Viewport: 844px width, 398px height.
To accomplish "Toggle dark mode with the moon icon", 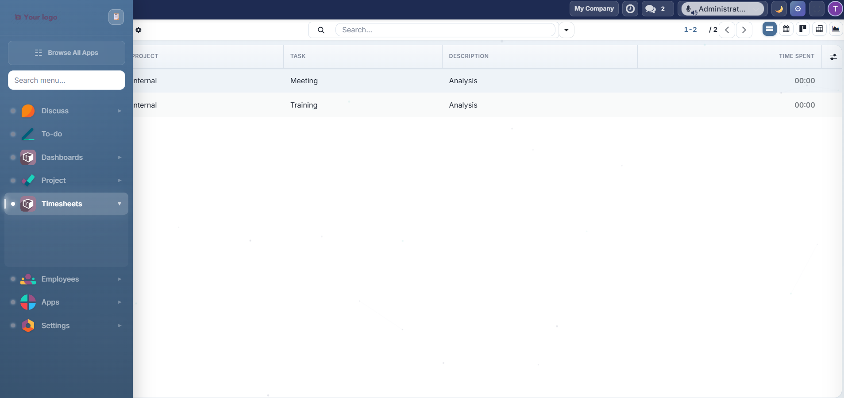I will coord(779,9).
